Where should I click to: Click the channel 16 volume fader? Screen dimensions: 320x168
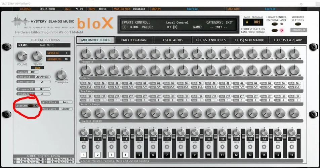298,137
